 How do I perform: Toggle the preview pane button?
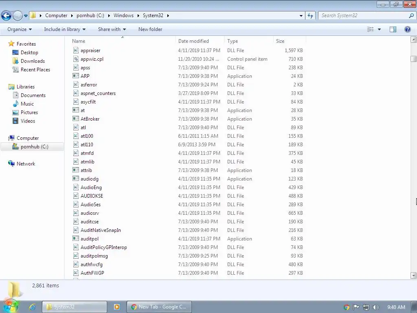point(393,29)
